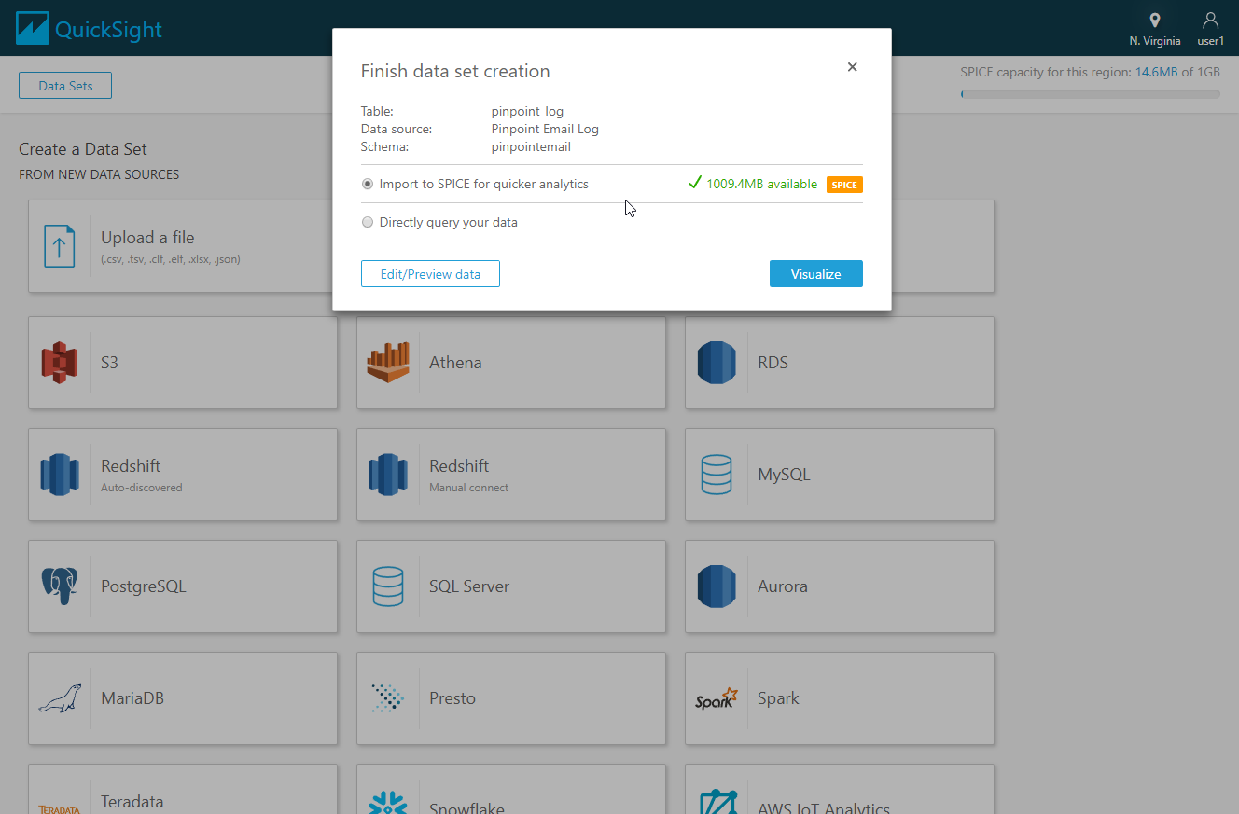
Task: Click the SQL Server card label
Action: [x=469, y=586]
